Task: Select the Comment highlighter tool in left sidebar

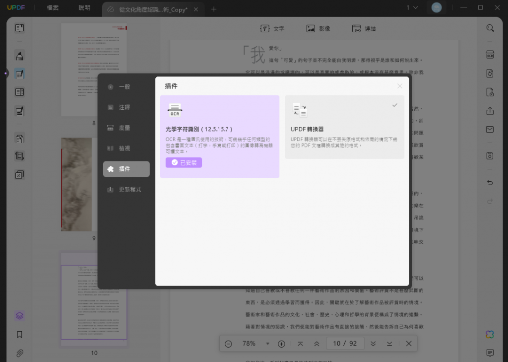Action: (19, 56)
